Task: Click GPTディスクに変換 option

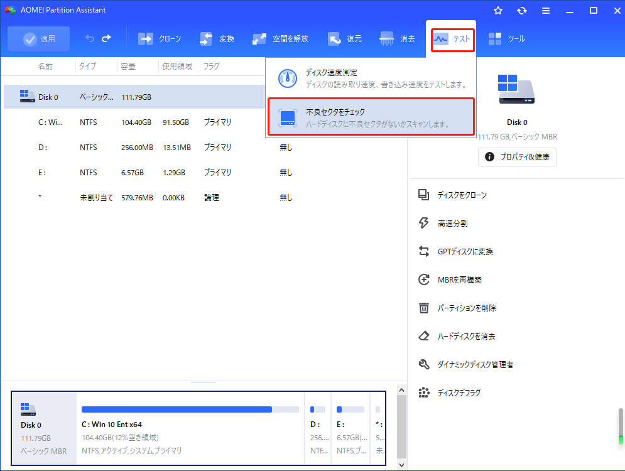Action: click(x=455, y=251)
